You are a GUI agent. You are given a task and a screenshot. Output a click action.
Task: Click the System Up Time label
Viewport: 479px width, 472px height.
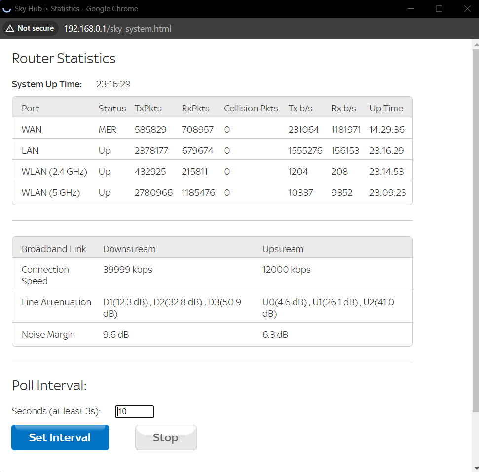pyautogui.click(x=47, y=84)
